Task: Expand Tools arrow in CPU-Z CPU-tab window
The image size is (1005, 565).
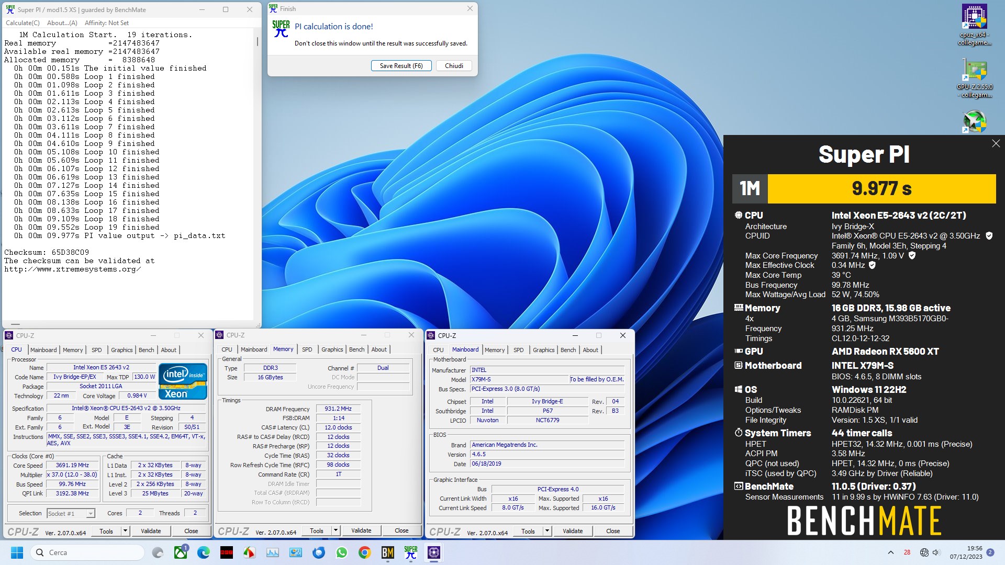Action: point(125,531)
